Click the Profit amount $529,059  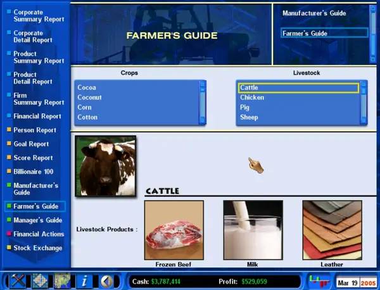254,282
